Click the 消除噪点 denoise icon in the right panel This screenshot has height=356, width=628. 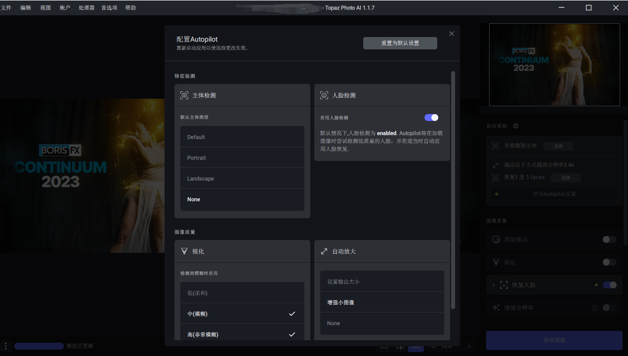[496, 239]
